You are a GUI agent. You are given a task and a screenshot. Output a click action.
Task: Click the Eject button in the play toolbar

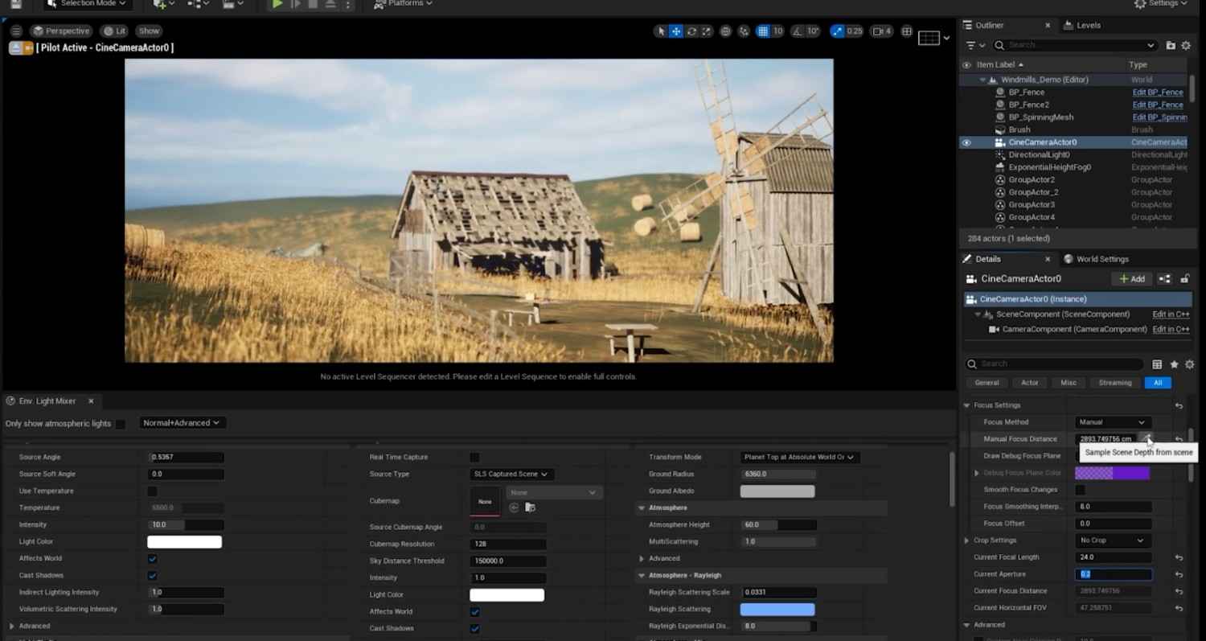[x=330, y=4]
